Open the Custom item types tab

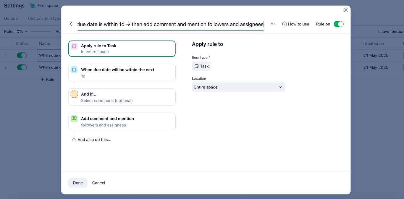pos(44,18)
